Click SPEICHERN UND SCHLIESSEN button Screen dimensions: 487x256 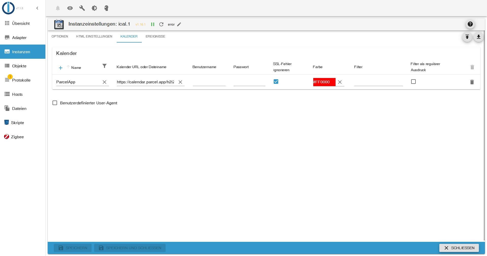pos(130,248)
